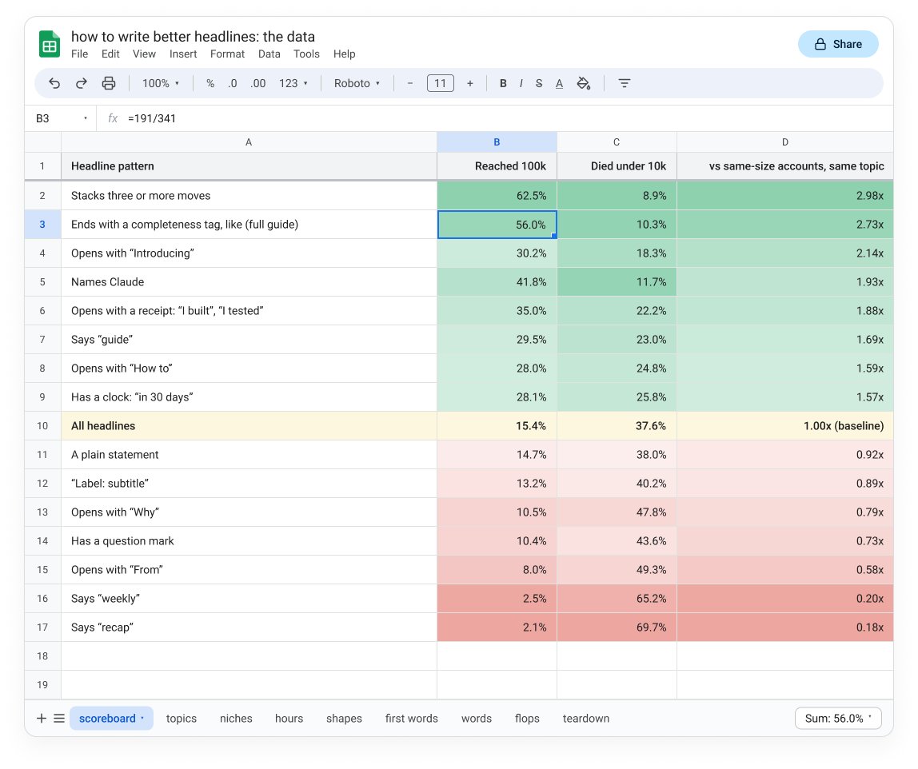
Task: Undo the last action
Action: tap(54, 83)
